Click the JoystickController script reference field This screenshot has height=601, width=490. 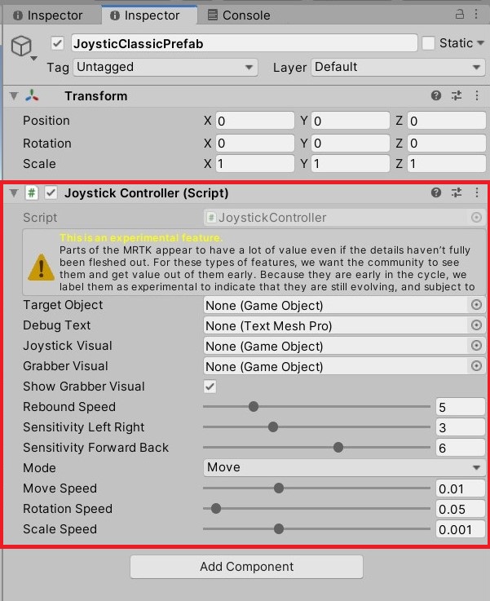tap(344, 218)
